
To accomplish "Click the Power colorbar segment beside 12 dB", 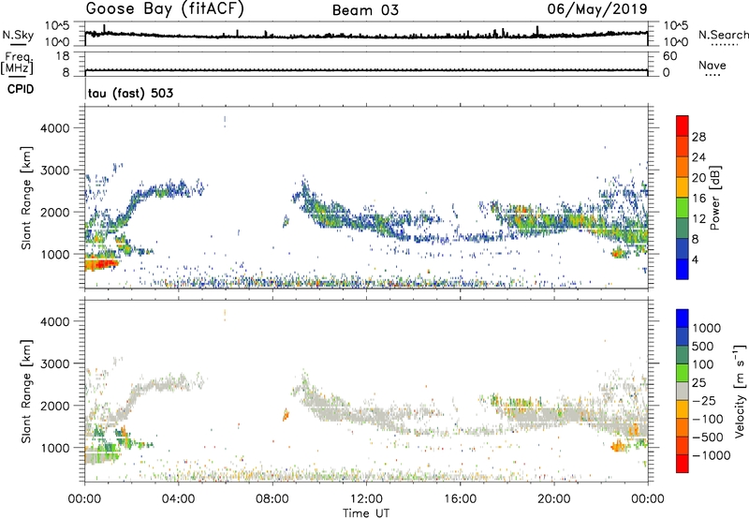I will click(x=683, y=208).
